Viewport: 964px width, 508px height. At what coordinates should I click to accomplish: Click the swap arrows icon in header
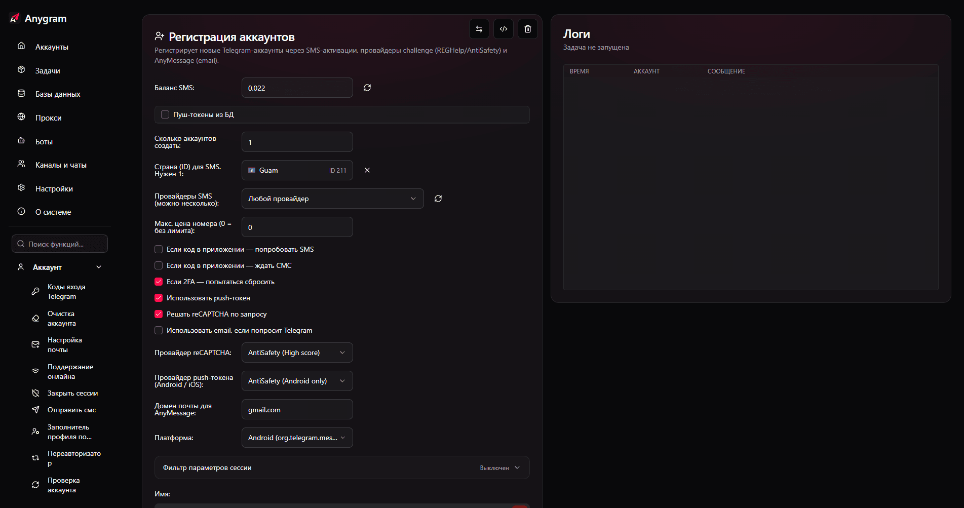click(x=479, y=29)
